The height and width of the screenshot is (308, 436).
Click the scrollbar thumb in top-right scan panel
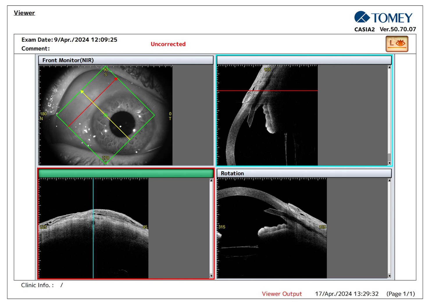pos(389,157)
